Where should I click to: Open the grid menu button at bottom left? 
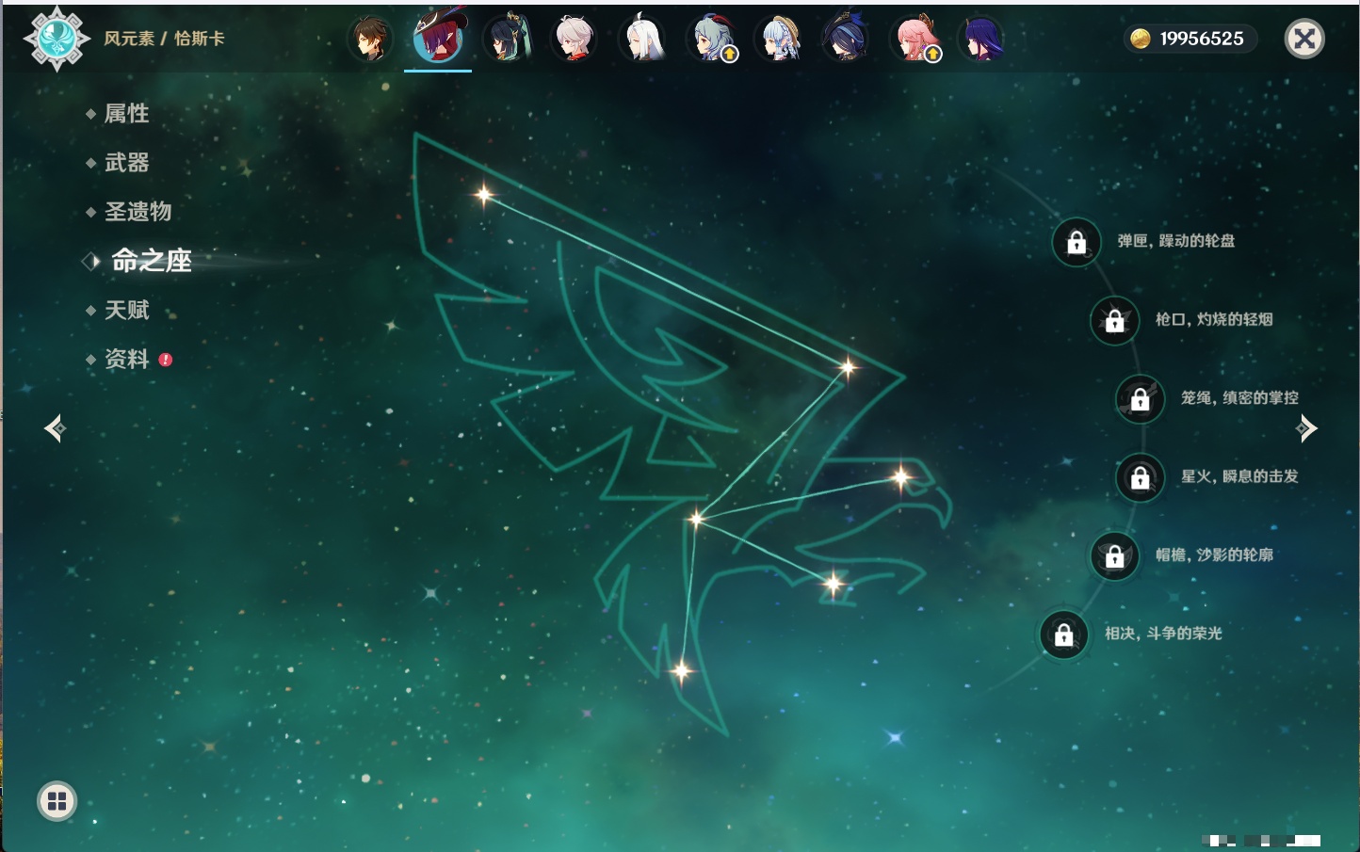tap(57, 801)
